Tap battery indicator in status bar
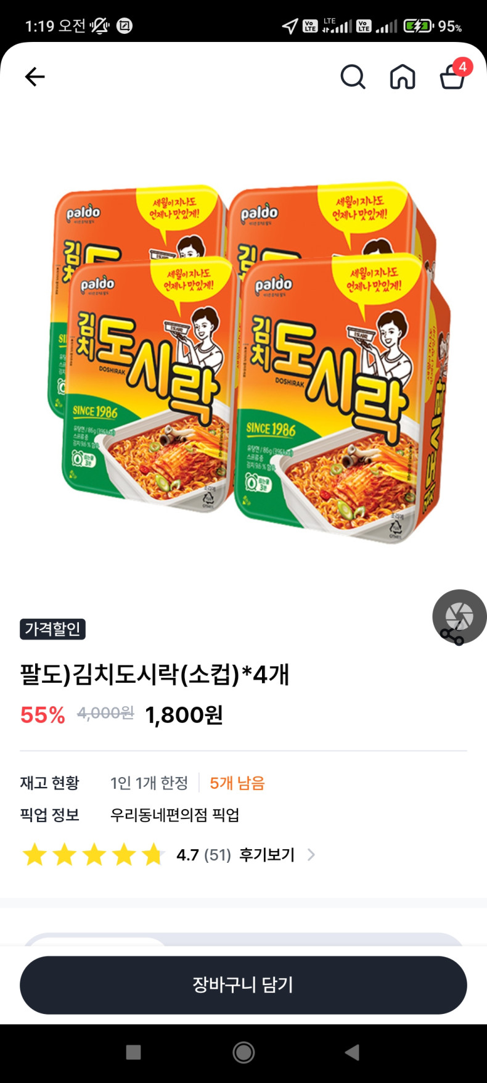 click(x=418, y=26)
